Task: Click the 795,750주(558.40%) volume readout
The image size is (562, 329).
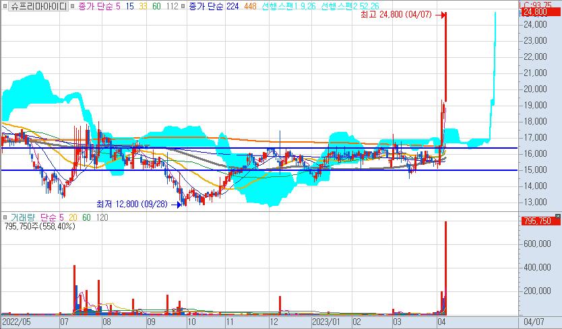Action: click(40, 226)
